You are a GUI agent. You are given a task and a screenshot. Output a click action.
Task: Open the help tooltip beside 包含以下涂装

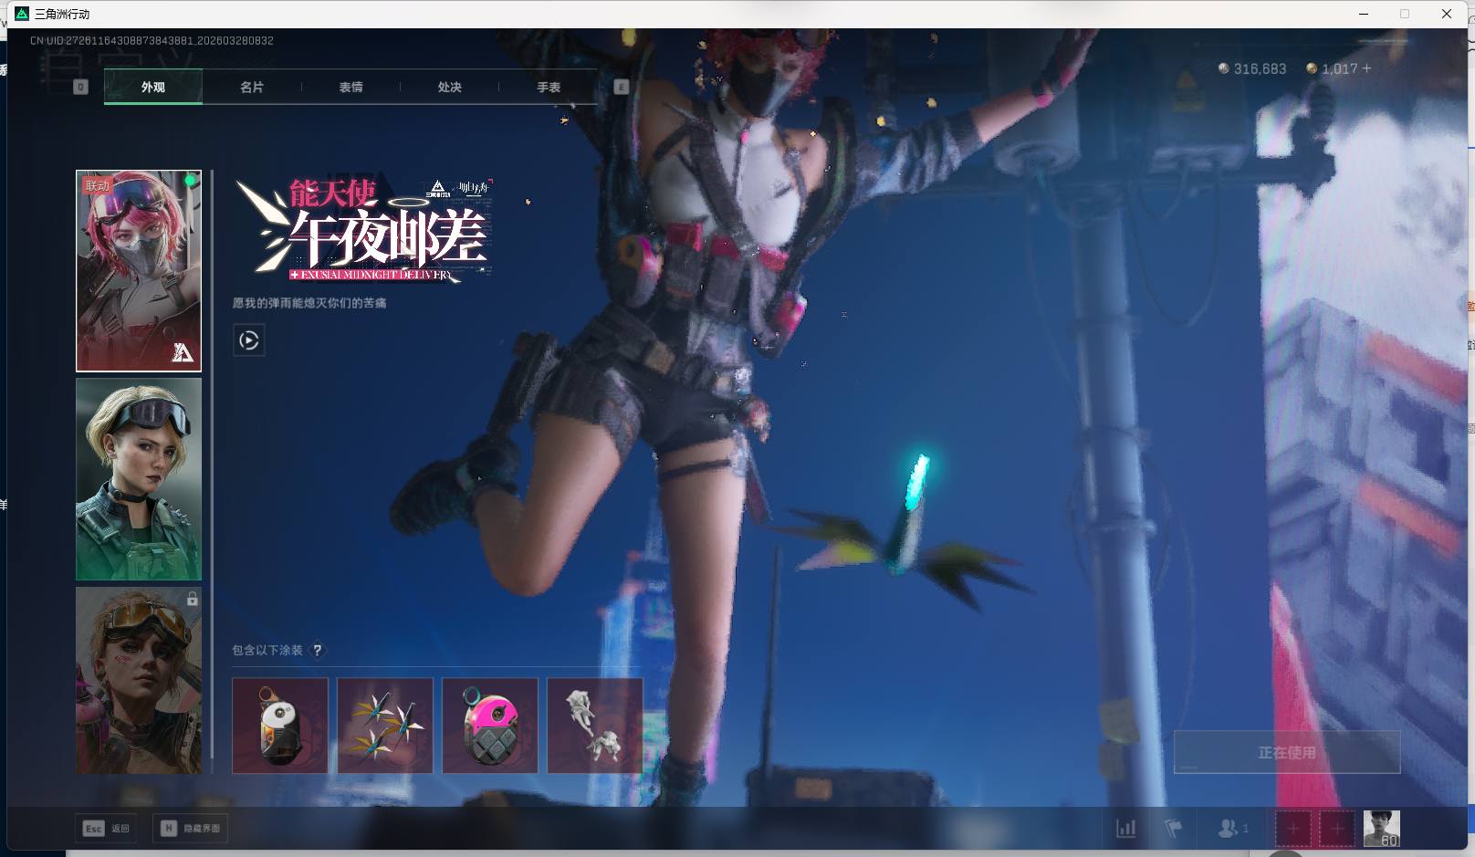pos(318,651)
